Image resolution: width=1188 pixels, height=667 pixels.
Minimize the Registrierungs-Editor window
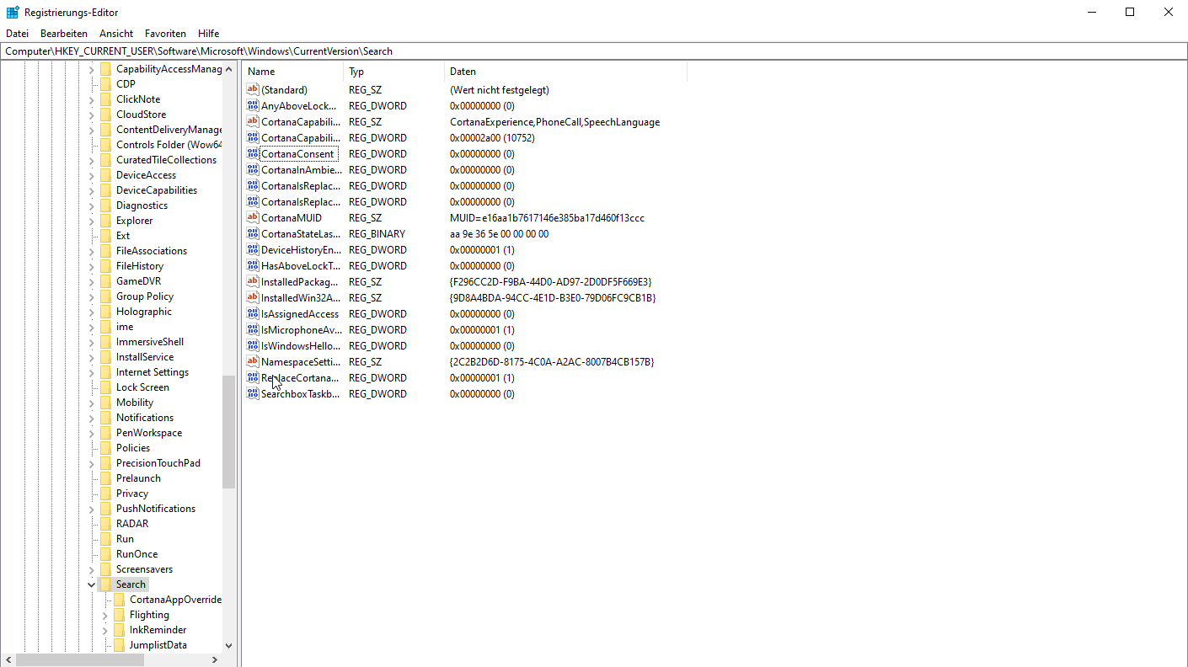click(x=1091, y=12)
